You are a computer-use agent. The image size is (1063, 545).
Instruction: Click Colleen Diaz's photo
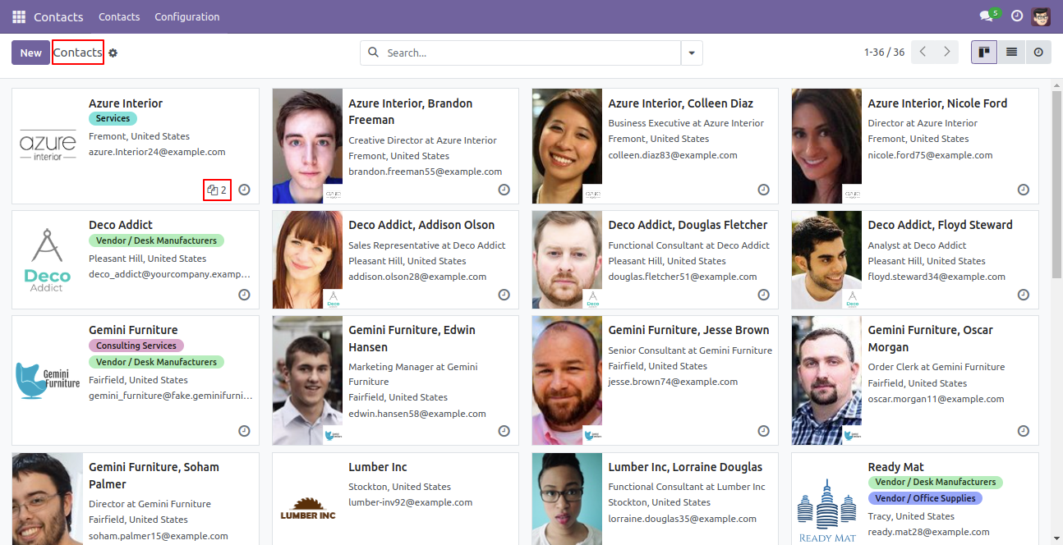[x=567, y=146]
